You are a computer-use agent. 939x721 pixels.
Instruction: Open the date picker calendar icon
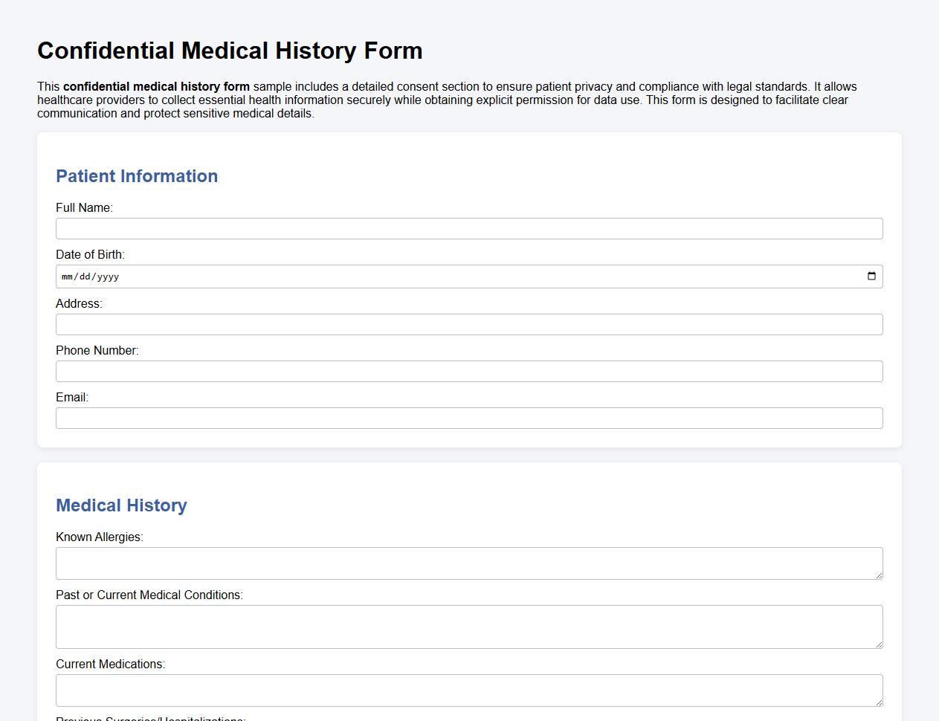click(871, 276)
